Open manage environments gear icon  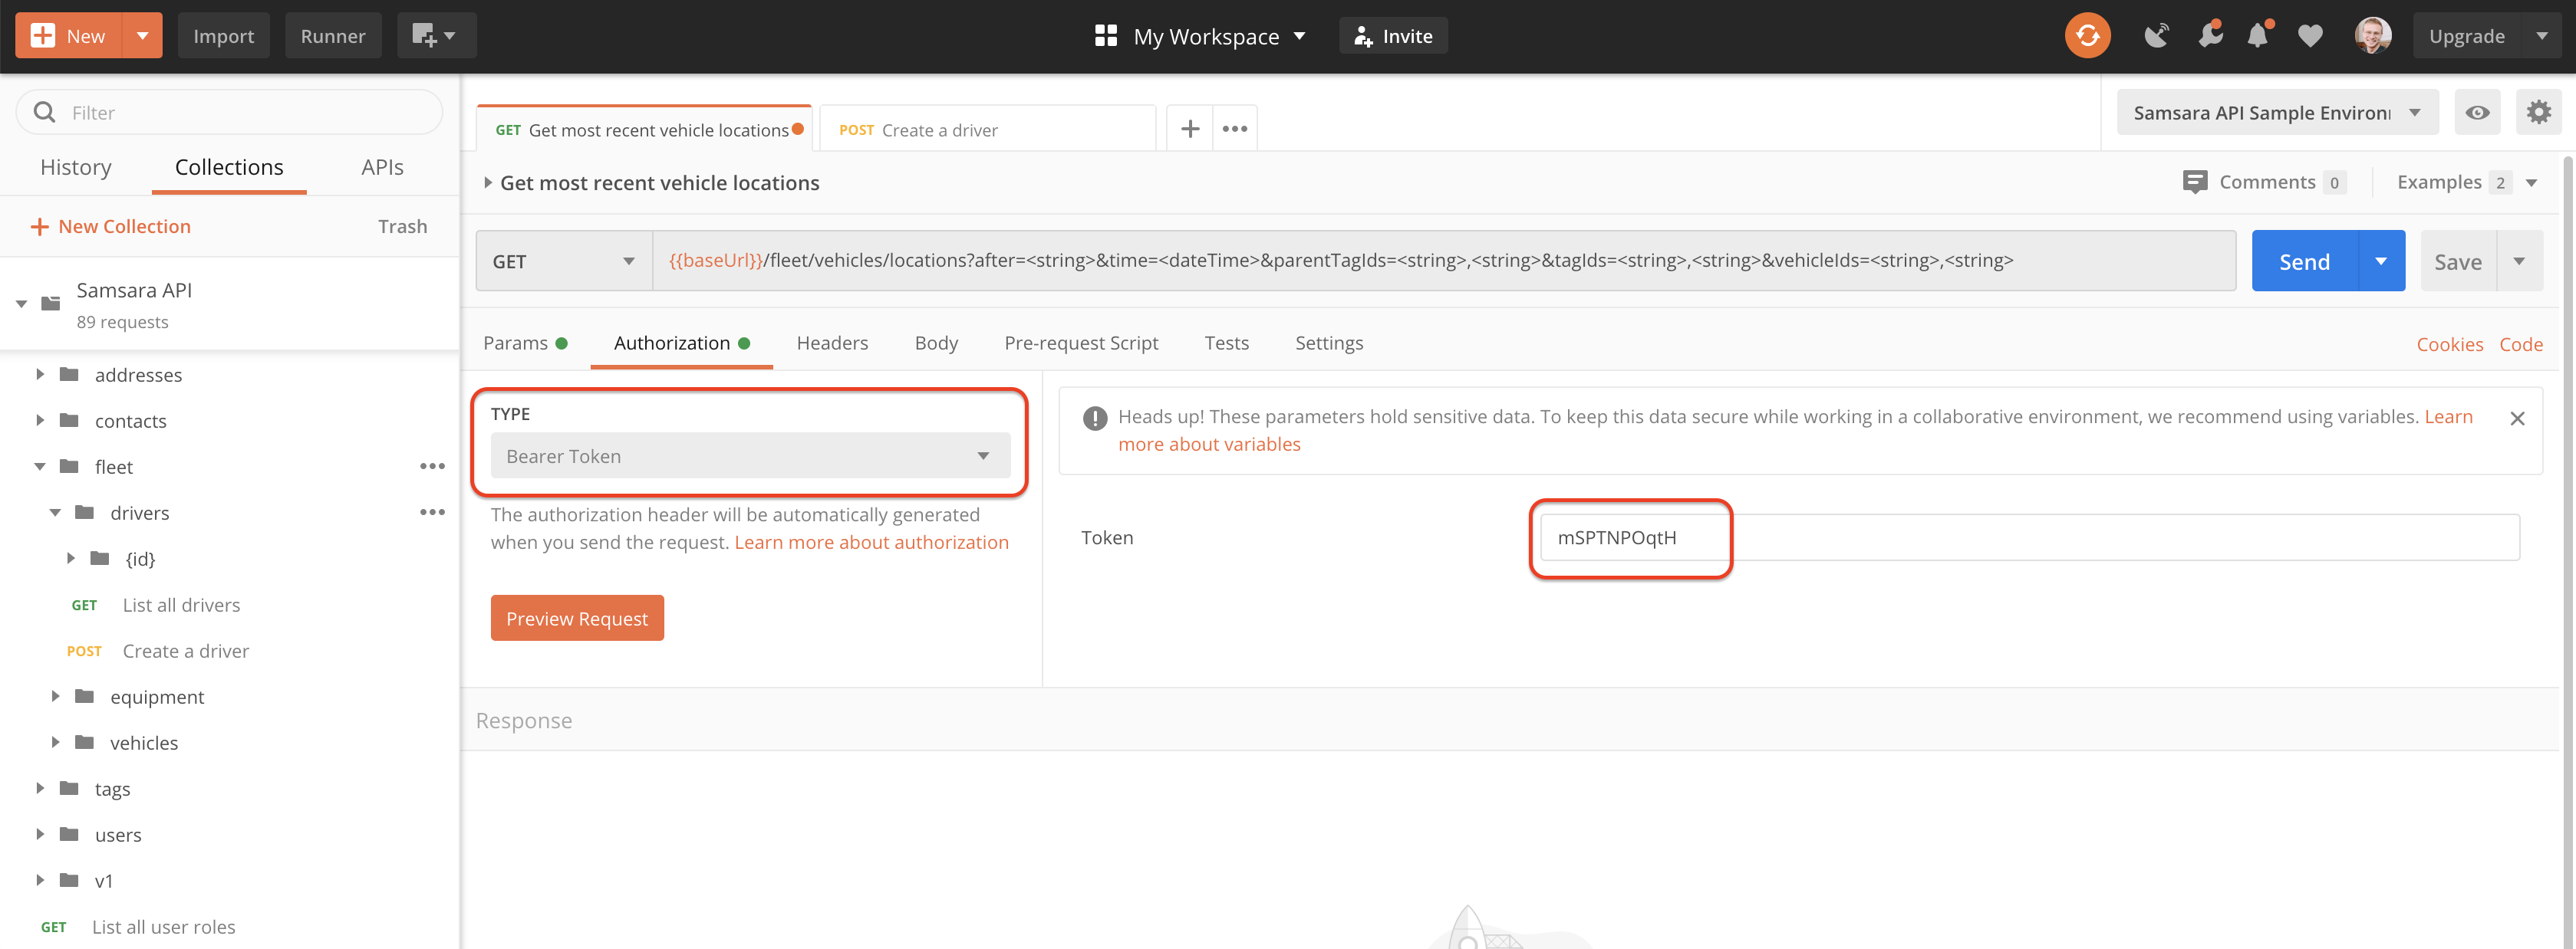[2538, 112]
